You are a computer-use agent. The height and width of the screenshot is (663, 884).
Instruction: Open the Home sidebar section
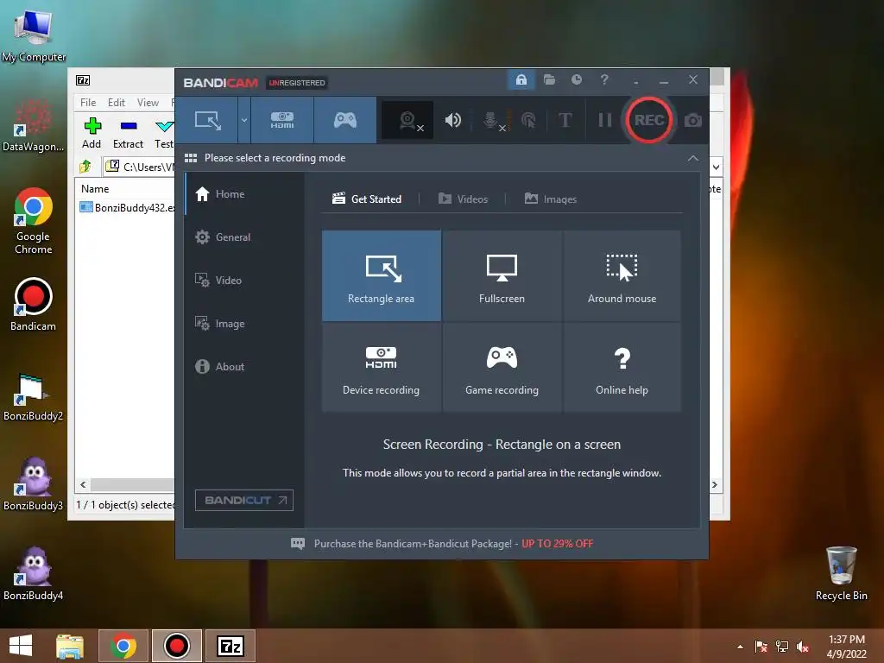(x=244, y=194)
